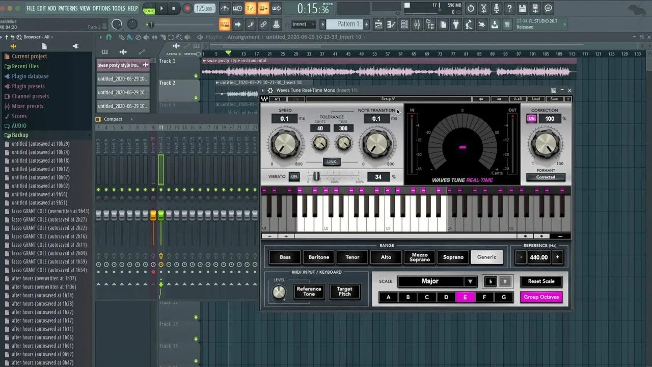Image resolution: width=652 pixels, height=367 pixels.
Task: Select sharp (#) accidental toggle
Action: click(505, 281)
